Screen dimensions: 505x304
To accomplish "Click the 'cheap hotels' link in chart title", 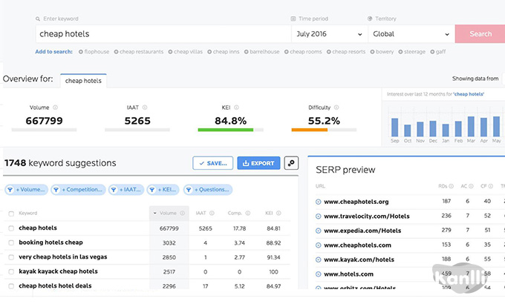I will click(x=469, y=94).
